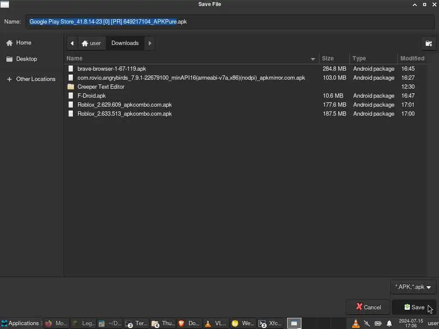The height and width of the screenshot is (329, 439).
Task: Click the battery power tray icon
Action: [378, 324]
